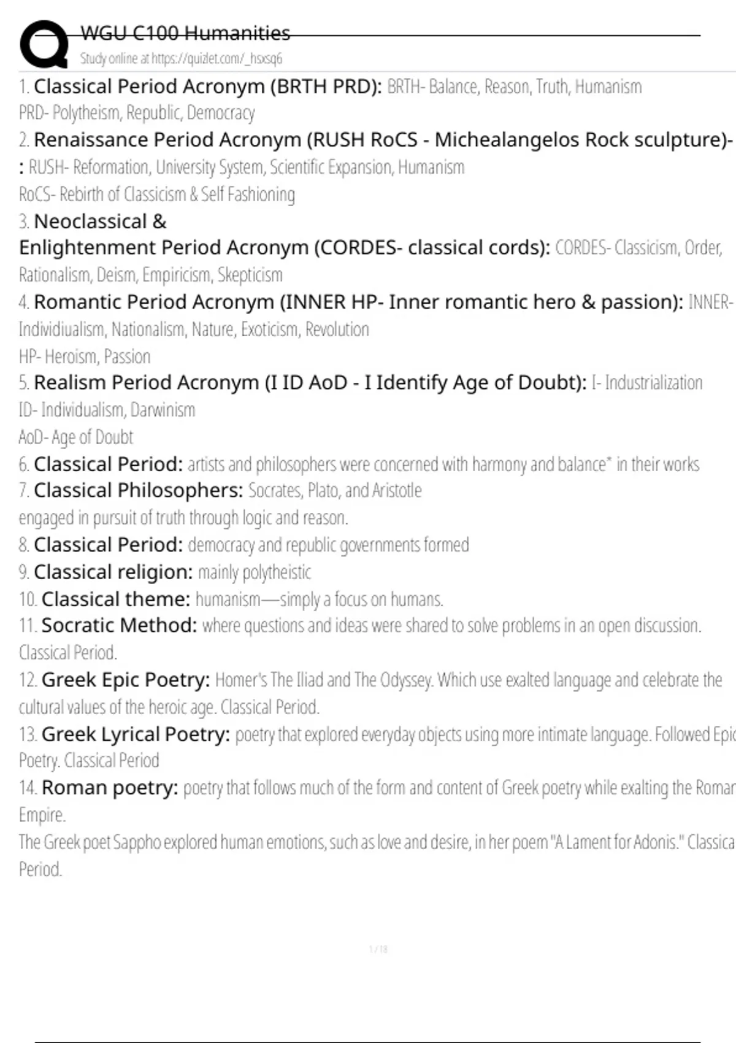The height and width of the screenshot is (1043, 736).
Task: Click the WGU C100 Humanities title
Action: [185, 33]
